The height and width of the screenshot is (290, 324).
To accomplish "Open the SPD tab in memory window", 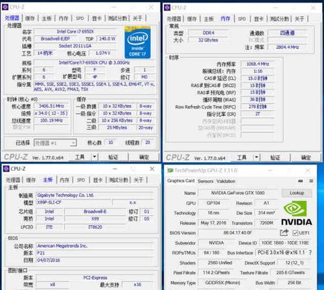I will click(x=242, y=19).
